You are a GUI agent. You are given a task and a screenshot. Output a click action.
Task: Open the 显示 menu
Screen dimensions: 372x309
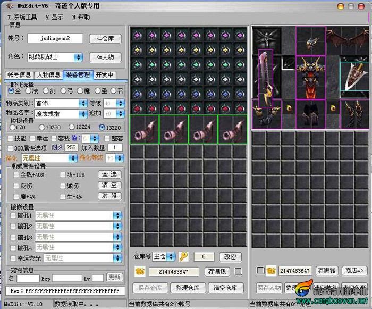coord(55,17)
